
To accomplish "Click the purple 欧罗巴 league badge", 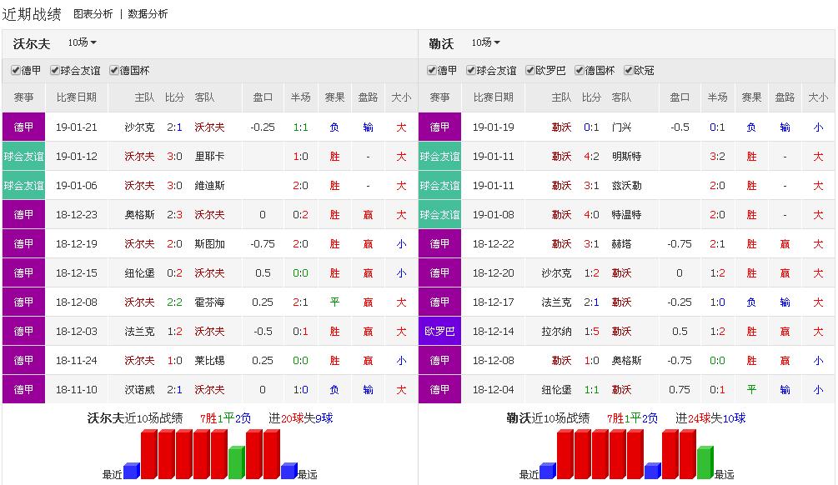I will pos(439,331).
